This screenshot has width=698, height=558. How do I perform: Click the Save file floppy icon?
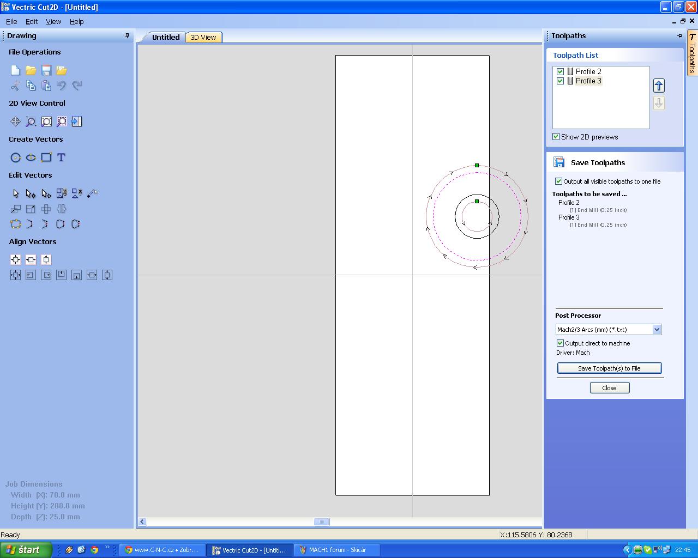coord(46,70)
